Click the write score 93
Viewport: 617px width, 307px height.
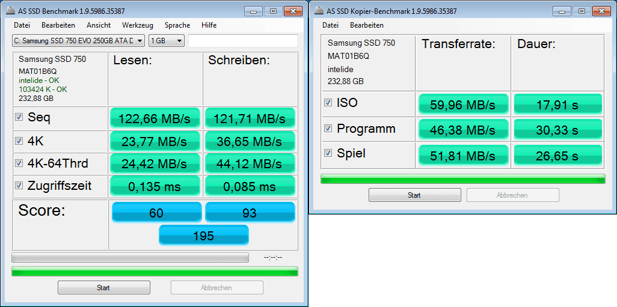click(x=250, y=213)
